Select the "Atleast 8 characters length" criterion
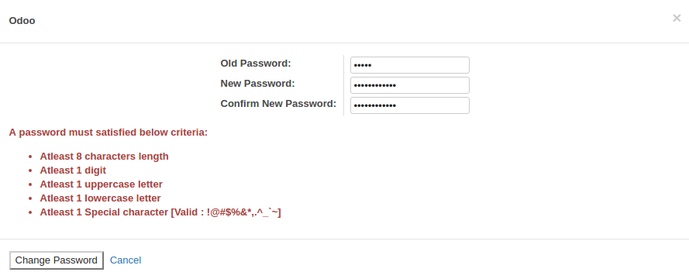Viewport: 689px width, 279px height. [x=104, y=157]
